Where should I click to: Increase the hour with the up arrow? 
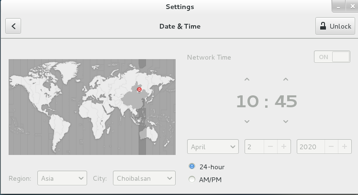[x=247, y=80]
